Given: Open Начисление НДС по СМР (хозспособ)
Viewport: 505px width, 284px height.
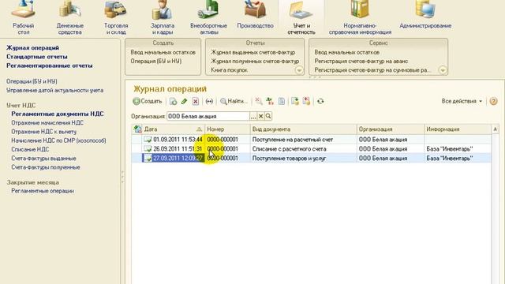Looking at the screenshot, I should pos(58,140).
